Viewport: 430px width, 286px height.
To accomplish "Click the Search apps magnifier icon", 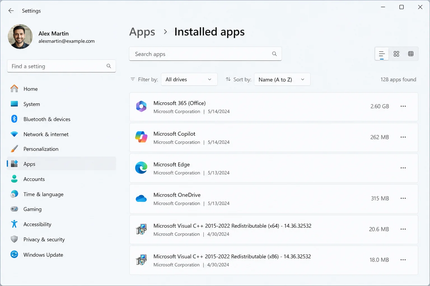I will click(274, 54).
